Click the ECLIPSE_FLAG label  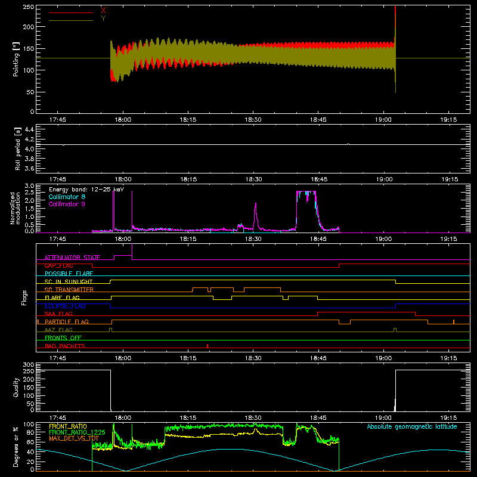click(65, 306)
